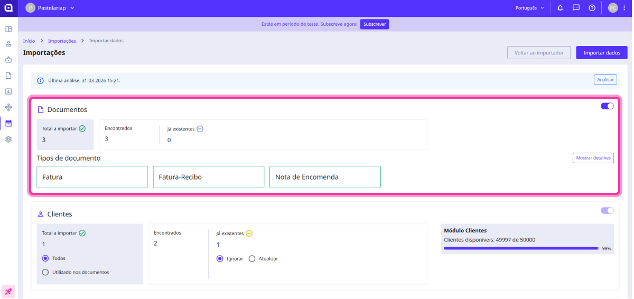Click the Mostrar detalhes button
This screenshot has width=634, height=299.
[x=593, y=158]
